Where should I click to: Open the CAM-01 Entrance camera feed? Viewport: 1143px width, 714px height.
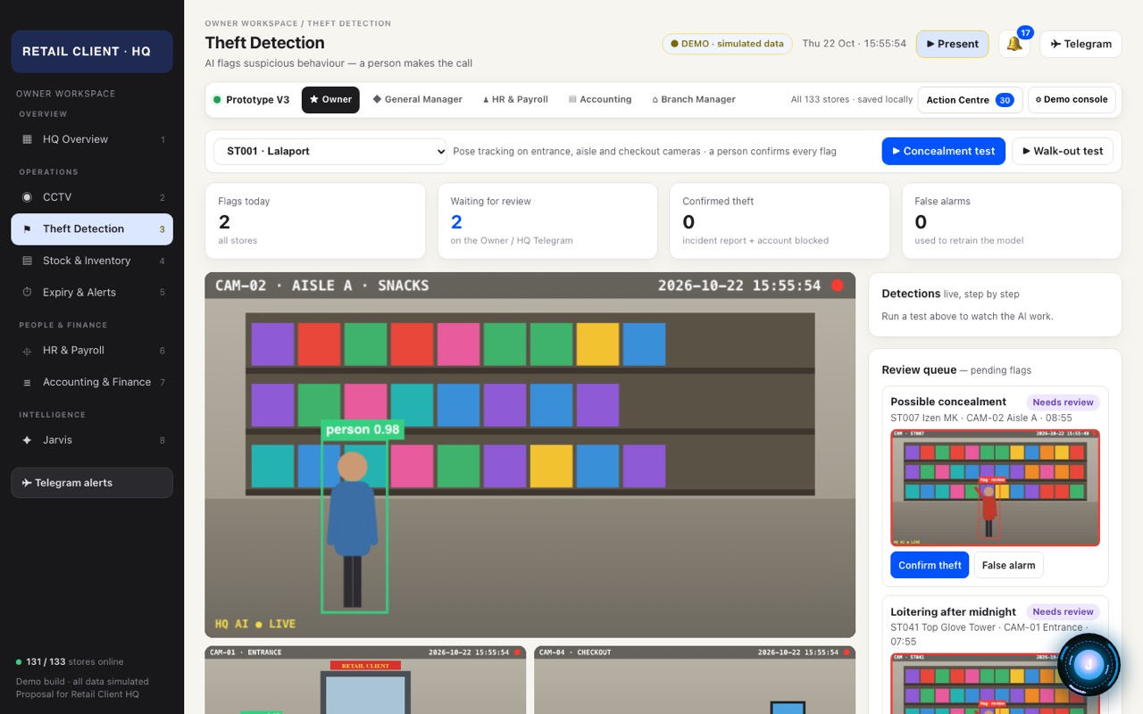tap(365, 680)
